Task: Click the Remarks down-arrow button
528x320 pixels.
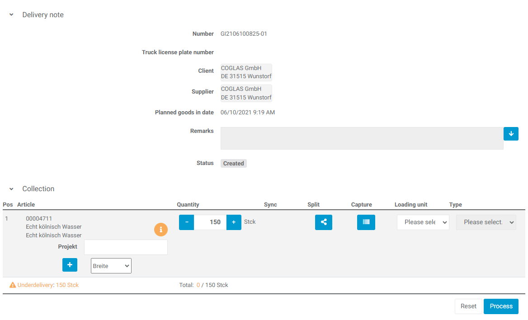Action: [x=511, y=134]
